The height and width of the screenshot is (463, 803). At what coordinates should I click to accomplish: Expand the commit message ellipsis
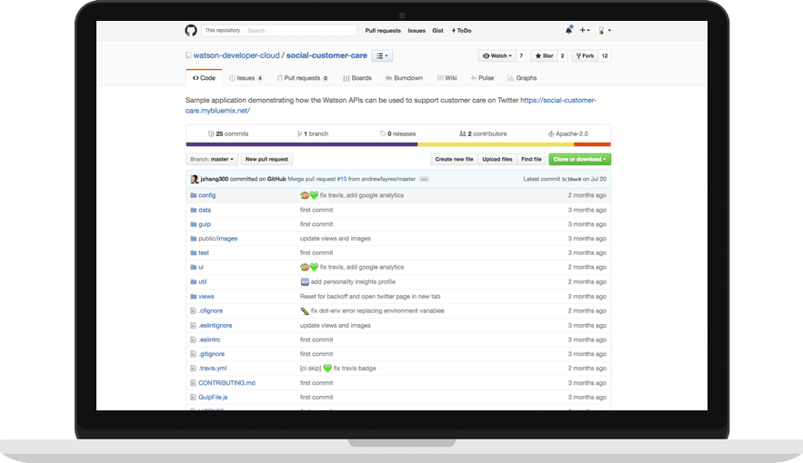pos(424,180)
